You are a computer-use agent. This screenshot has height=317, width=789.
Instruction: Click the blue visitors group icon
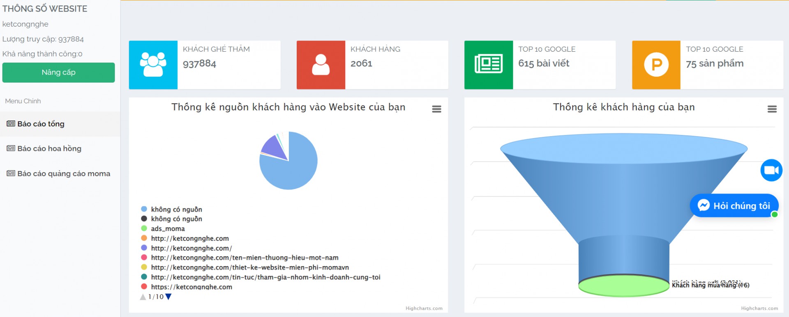[x=153, y=65]
